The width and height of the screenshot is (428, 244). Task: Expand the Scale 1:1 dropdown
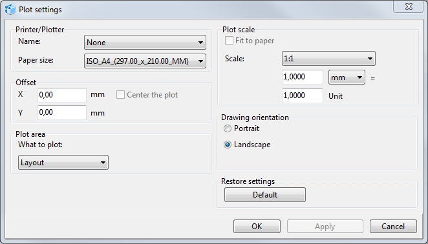tap(328, 58)
